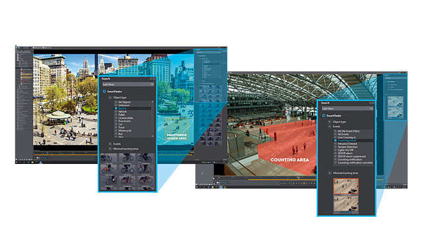Viewport: 424px width, 238px height.
Task: Open Last Hour dropdown in counting-area Search panel
Action: pos(347,108)
